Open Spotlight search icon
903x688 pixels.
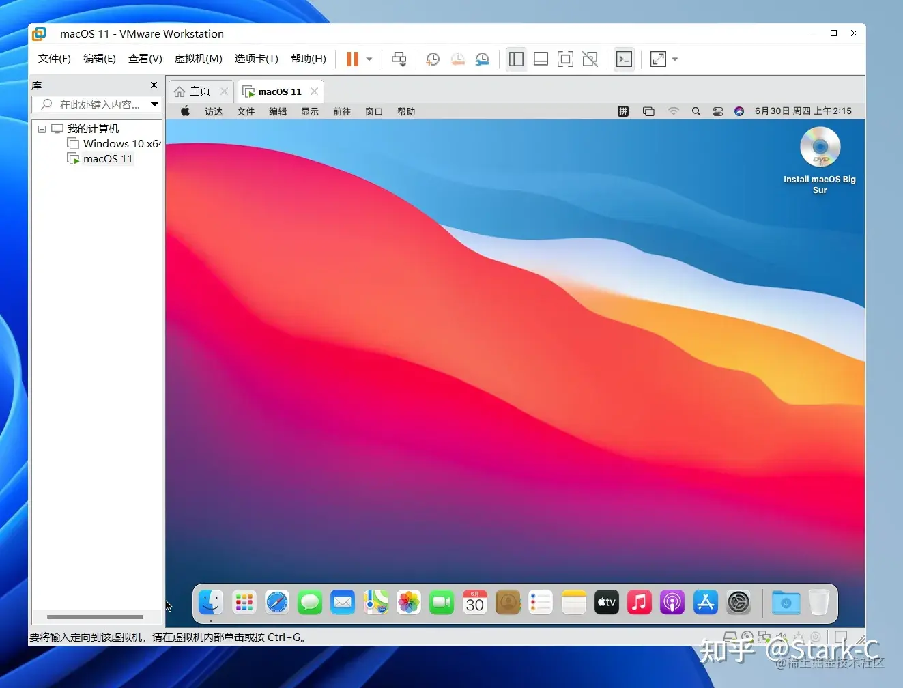696,111
